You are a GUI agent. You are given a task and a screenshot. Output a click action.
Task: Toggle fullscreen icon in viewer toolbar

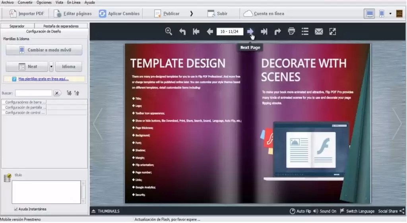[x=333, y=32]
